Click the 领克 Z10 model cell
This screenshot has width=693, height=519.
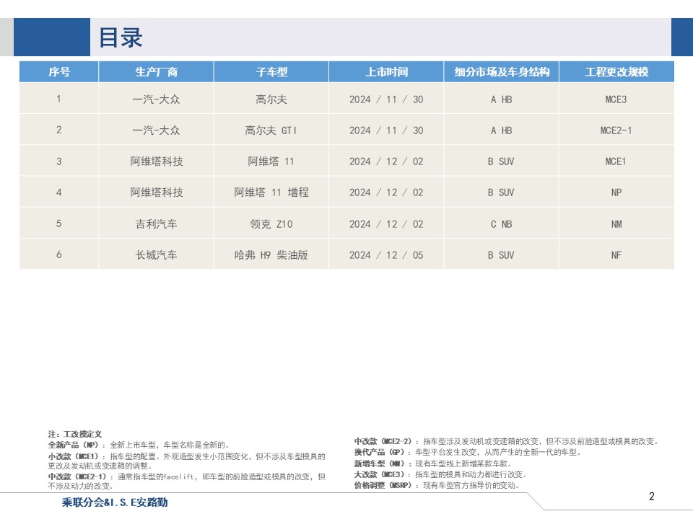[271, 223]
